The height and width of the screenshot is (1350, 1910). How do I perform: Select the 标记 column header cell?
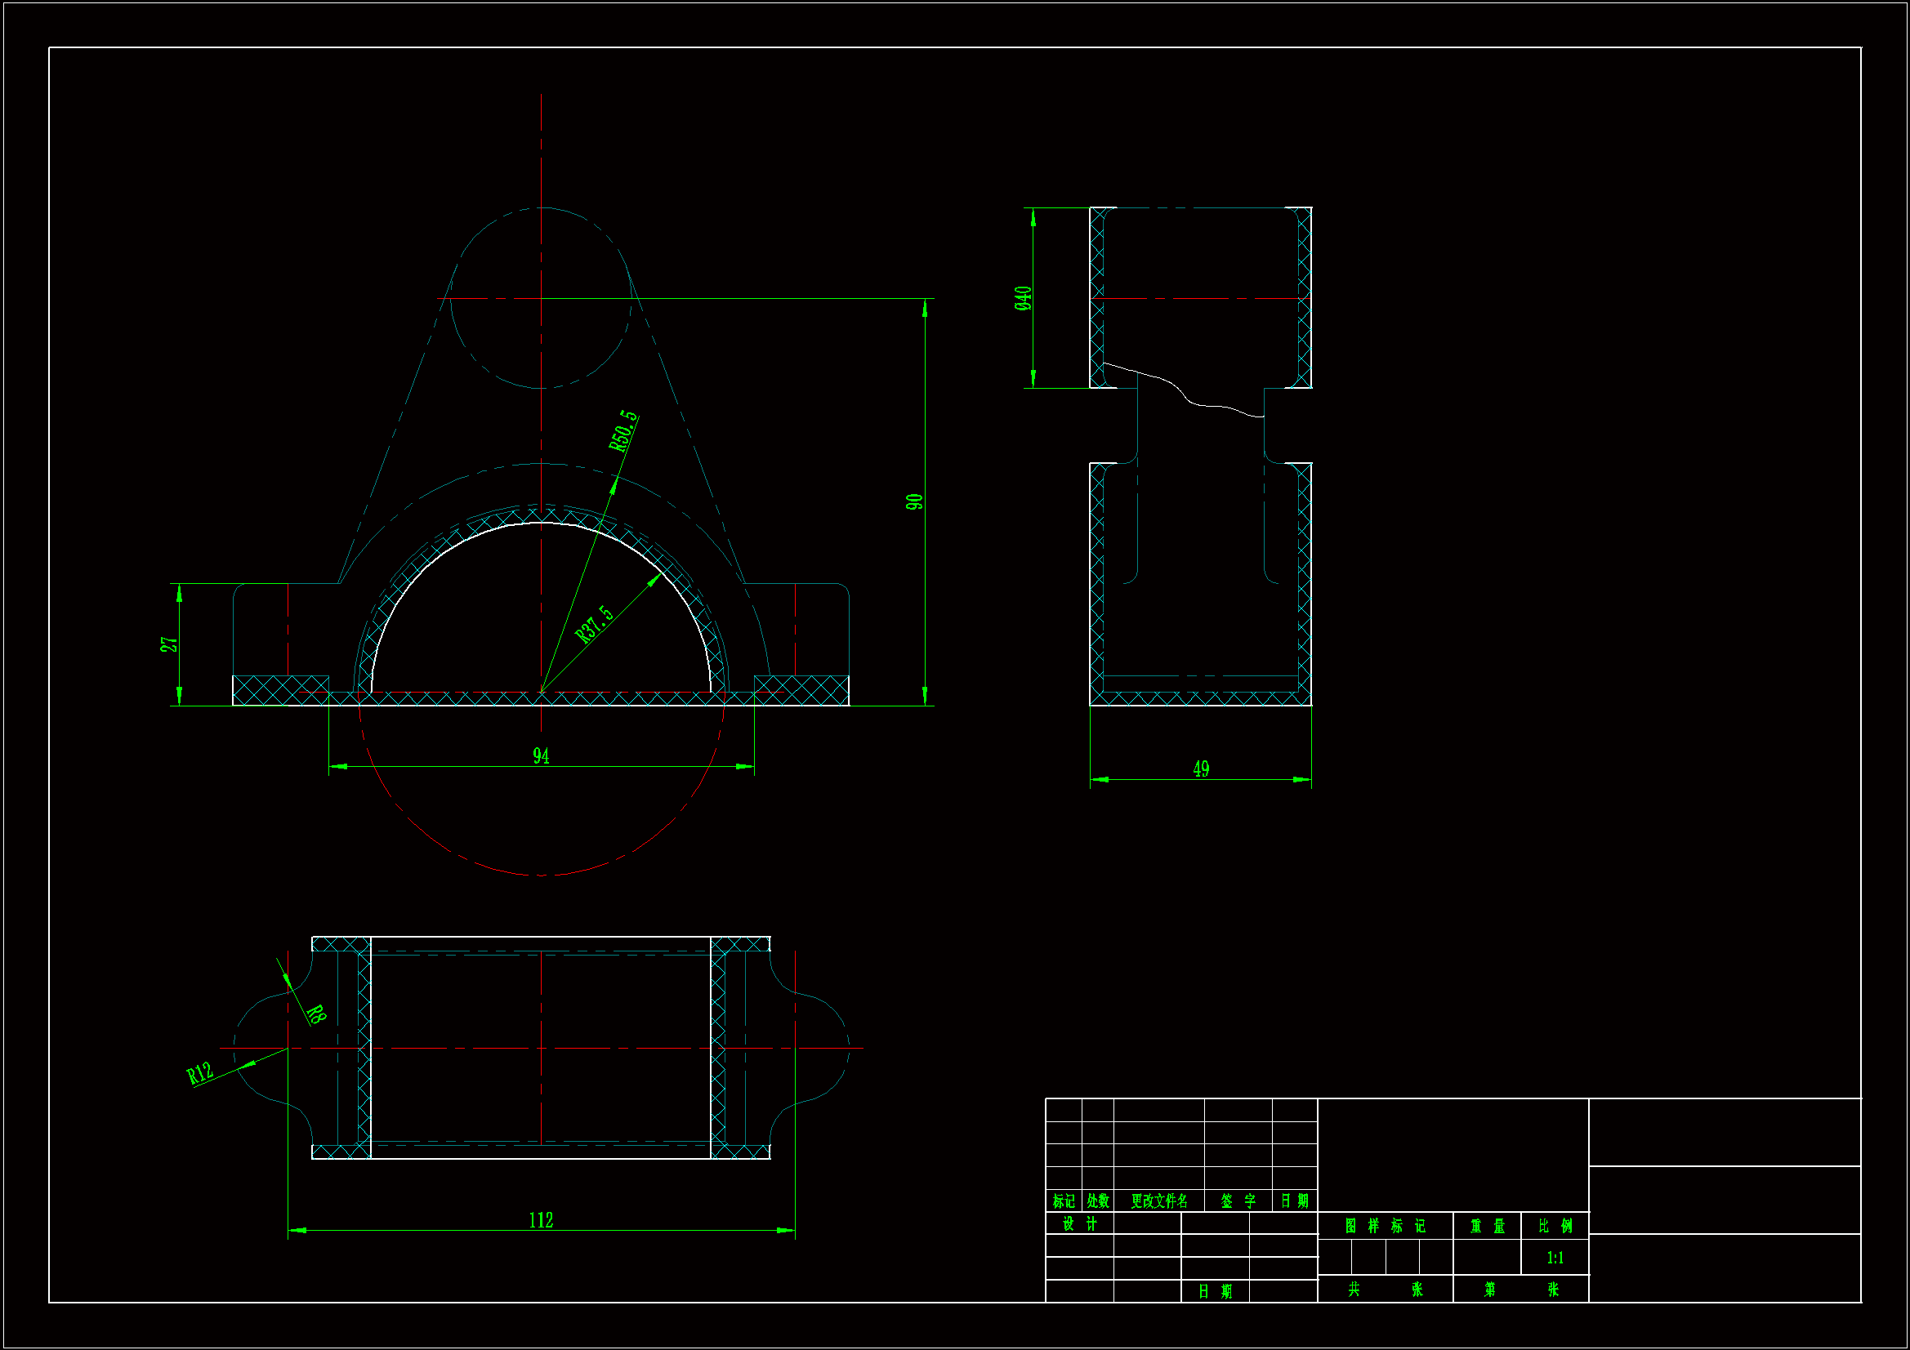[x=1063, y=1201]
